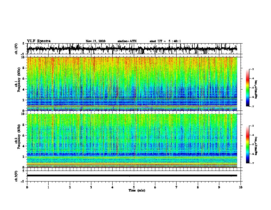Click the "station= ATH" header label
The image size is (271, 210).
point(127,41)
